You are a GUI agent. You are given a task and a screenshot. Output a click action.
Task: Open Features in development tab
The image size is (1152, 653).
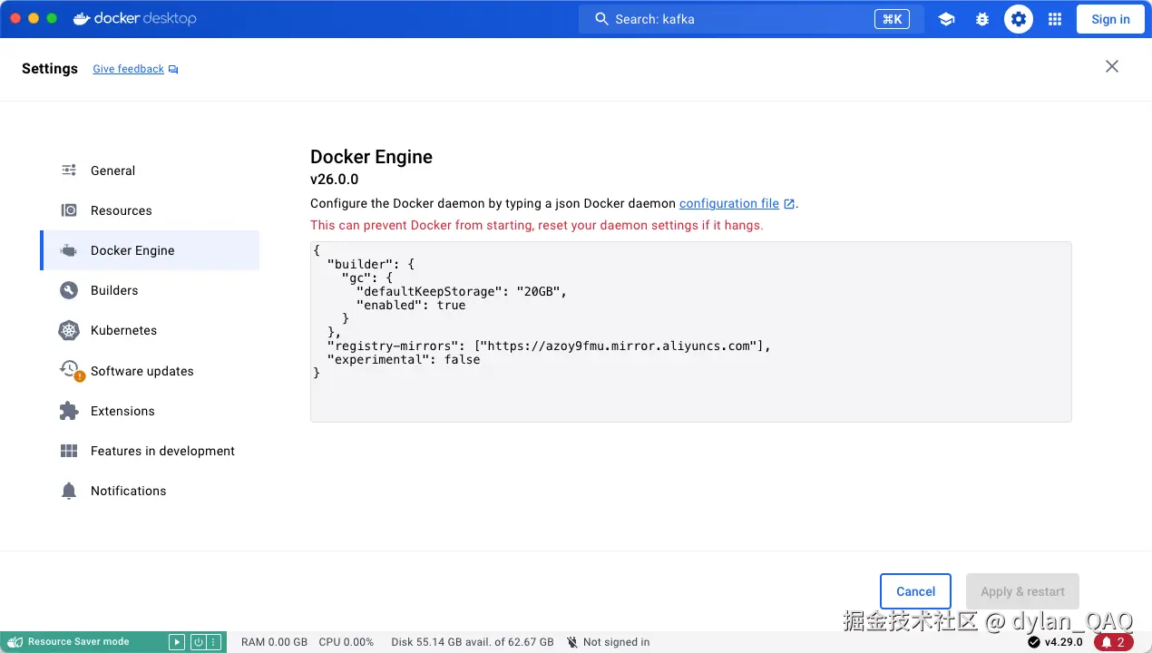click(x=150, y=451)
